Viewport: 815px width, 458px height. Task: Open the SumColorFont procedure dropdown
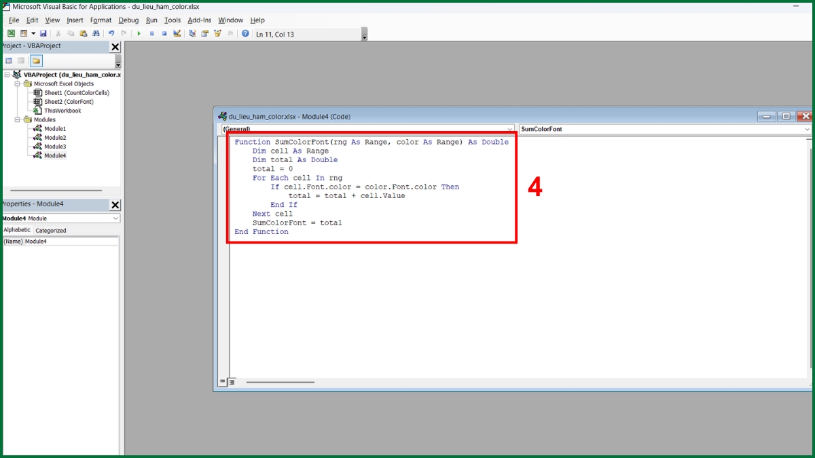(x=807, y=129)
